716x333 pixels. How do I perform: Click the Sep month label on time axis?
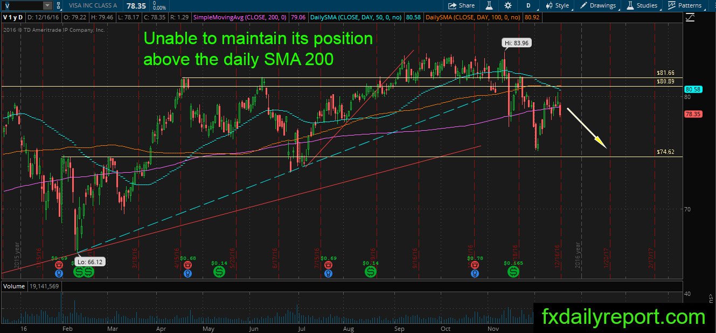point(399,328)
